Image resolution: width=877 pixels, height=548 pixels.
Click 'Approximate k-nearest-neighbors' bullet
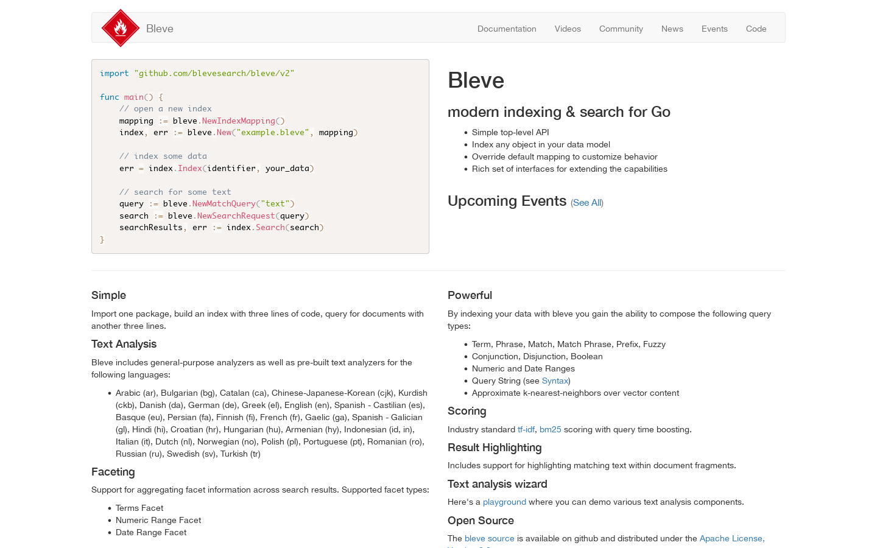tap(576, 393)
